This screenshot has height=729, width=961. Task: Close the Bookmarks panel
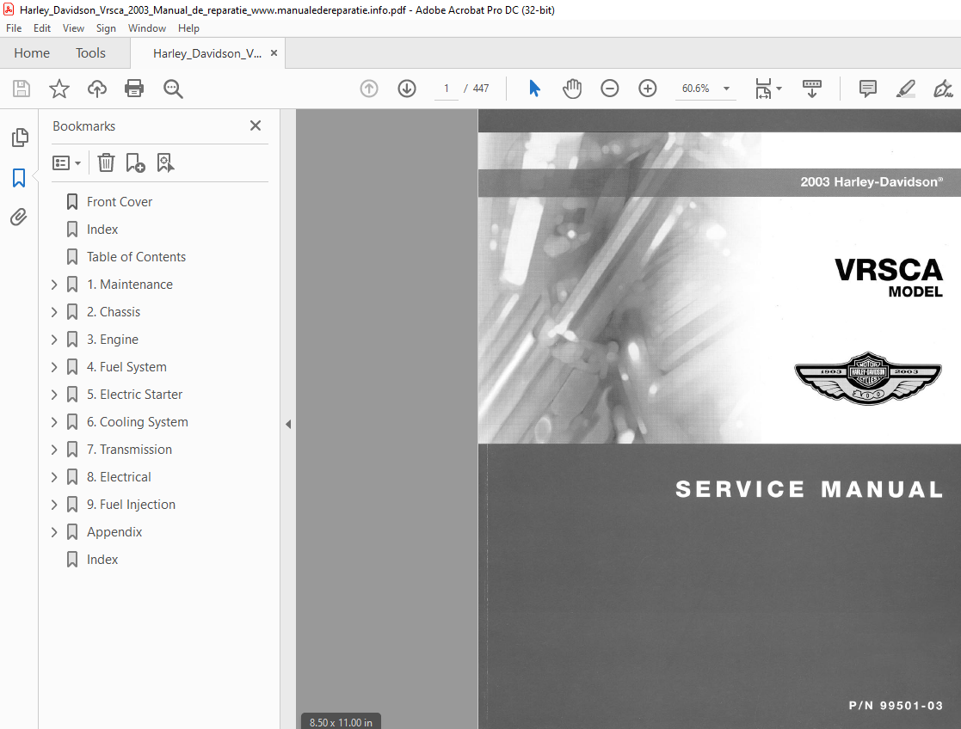[x=256, y=126]
